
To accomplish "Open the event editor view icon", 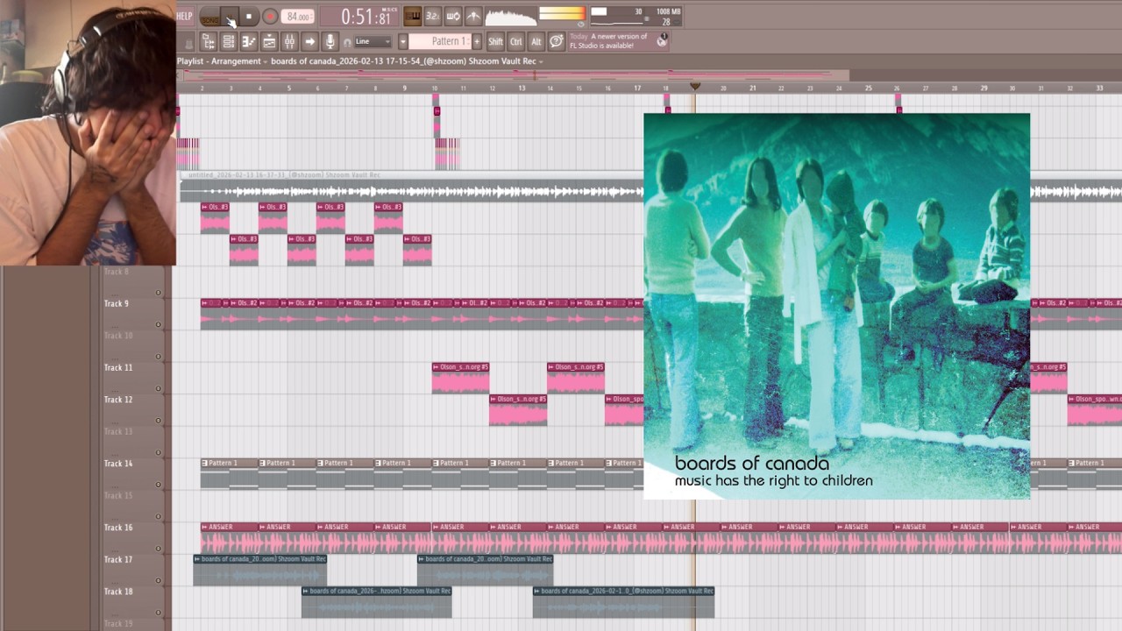I will 269,41.
